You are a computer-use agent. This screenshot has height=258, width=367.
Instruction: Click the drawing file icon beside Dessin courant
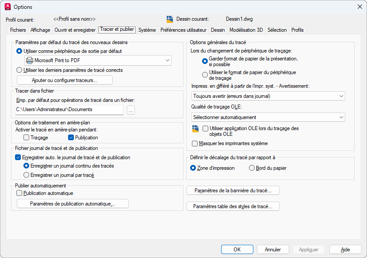click(x=170, y=19)
